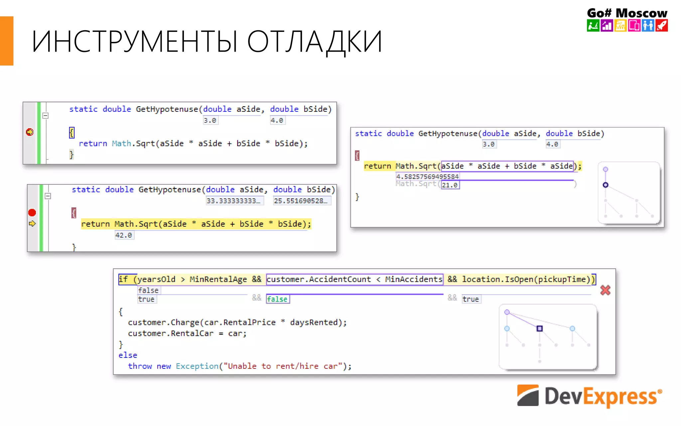Image resolution: width=681 pixels, height=426 pixels.
Task: Click the magenta devices icon in logo
Action: [634, 26]
